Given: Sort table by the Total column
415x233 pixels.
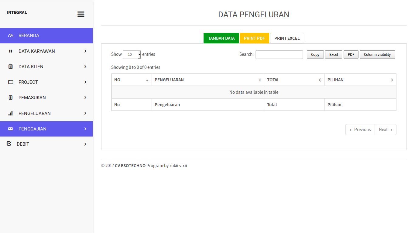Looking at the screenshot, I should (294, 80).
